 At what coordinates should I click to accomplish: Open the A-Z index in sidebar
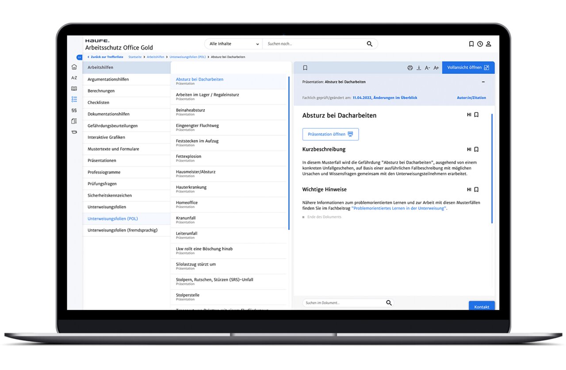point(74,78)
